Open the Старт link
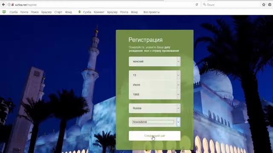This screenshot has width=273, height=153. tap(58, 12)
